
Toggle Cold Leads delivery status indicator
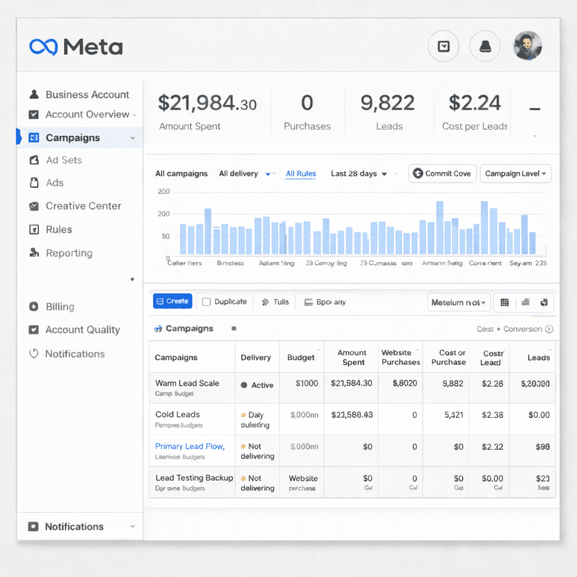coord(243,415)
